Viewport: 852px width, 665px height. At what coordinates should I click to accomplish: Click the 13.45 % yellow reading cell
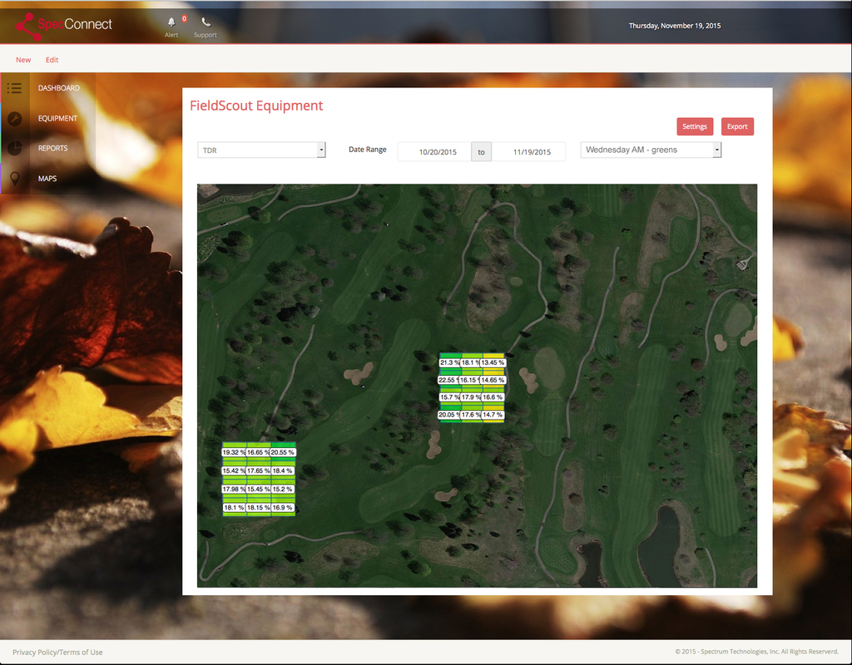(493, 362)
